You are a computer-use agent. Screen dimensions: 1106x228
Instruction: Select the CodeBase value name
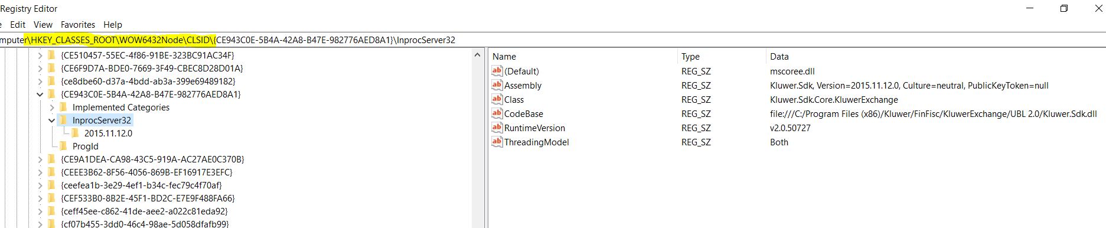click(524, 113)
